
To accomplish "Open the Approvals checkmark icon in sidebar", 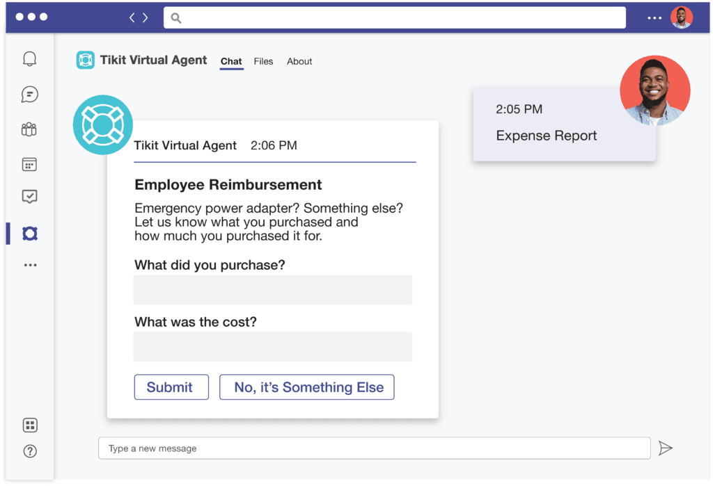I will (29, 197).
